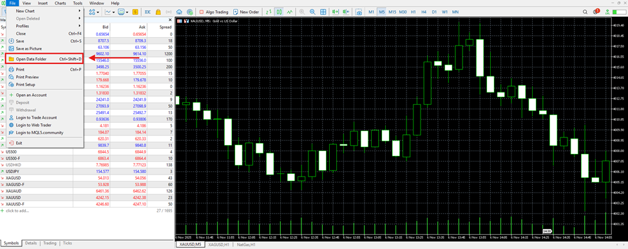Zoom in on the chart
The image size is (628, 249).
point(302,12)
